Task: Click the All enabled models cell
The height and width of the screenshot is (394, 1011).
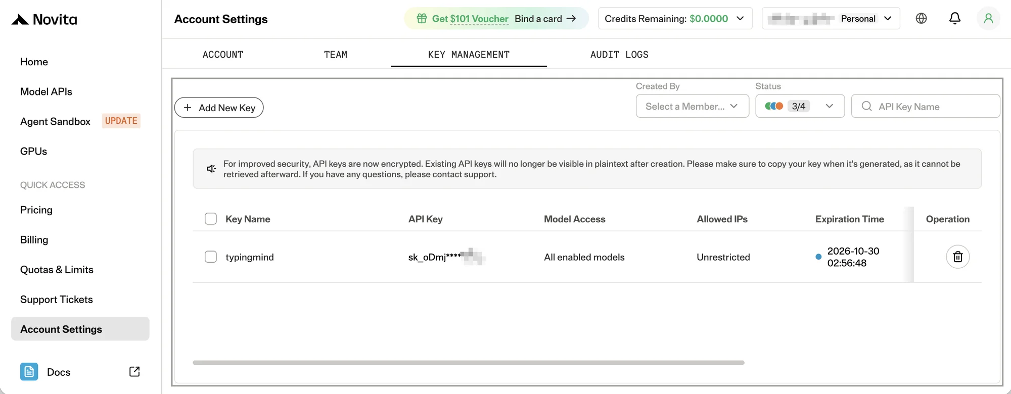Action: [x=584, y=257]
